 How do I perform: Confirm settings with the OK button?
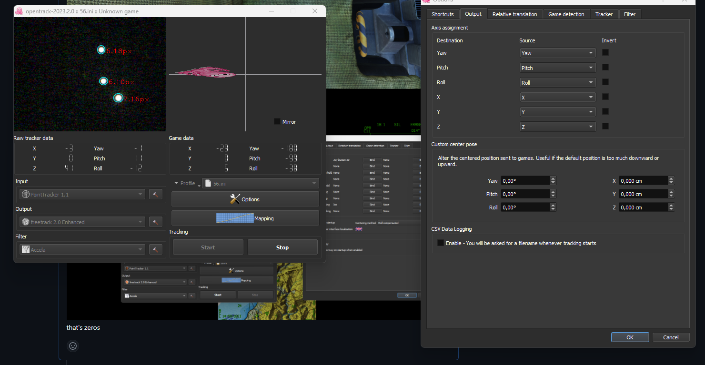(630, 337)
